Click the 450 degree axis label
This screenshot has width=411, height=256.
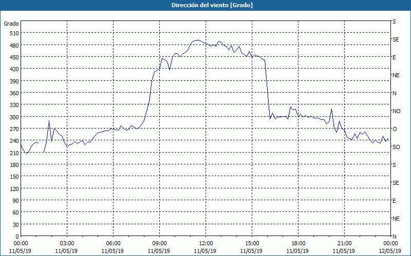(15, 57)
